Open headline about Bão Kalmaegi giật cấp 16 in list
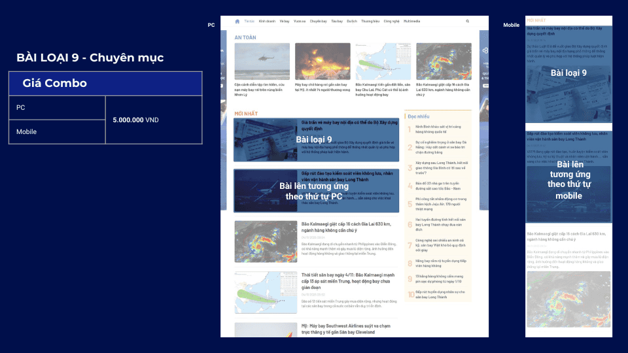 click(x=345, y=227)
